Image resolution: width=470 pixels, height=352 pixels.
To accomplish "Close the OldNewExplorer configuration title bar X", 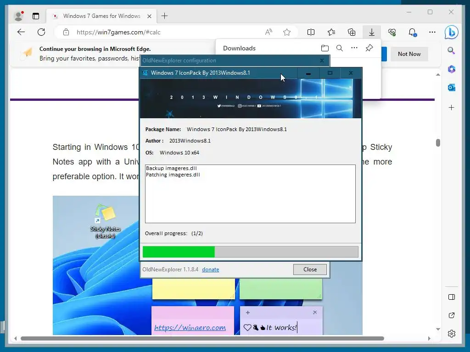I will (x=322, y=60).
